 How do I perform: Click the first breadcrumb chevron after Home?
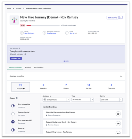(13, 8)
